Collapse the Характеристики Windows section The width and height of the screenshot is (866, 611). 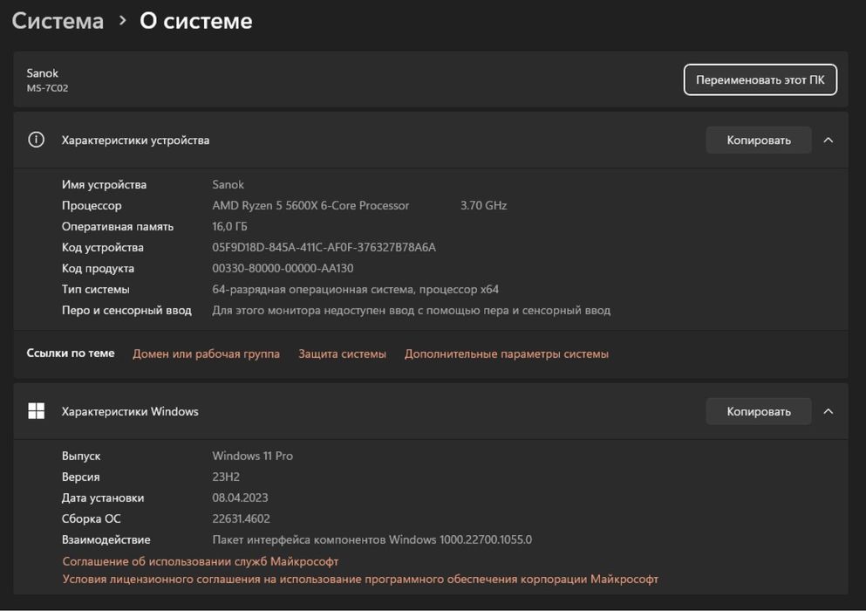(828, 411)
